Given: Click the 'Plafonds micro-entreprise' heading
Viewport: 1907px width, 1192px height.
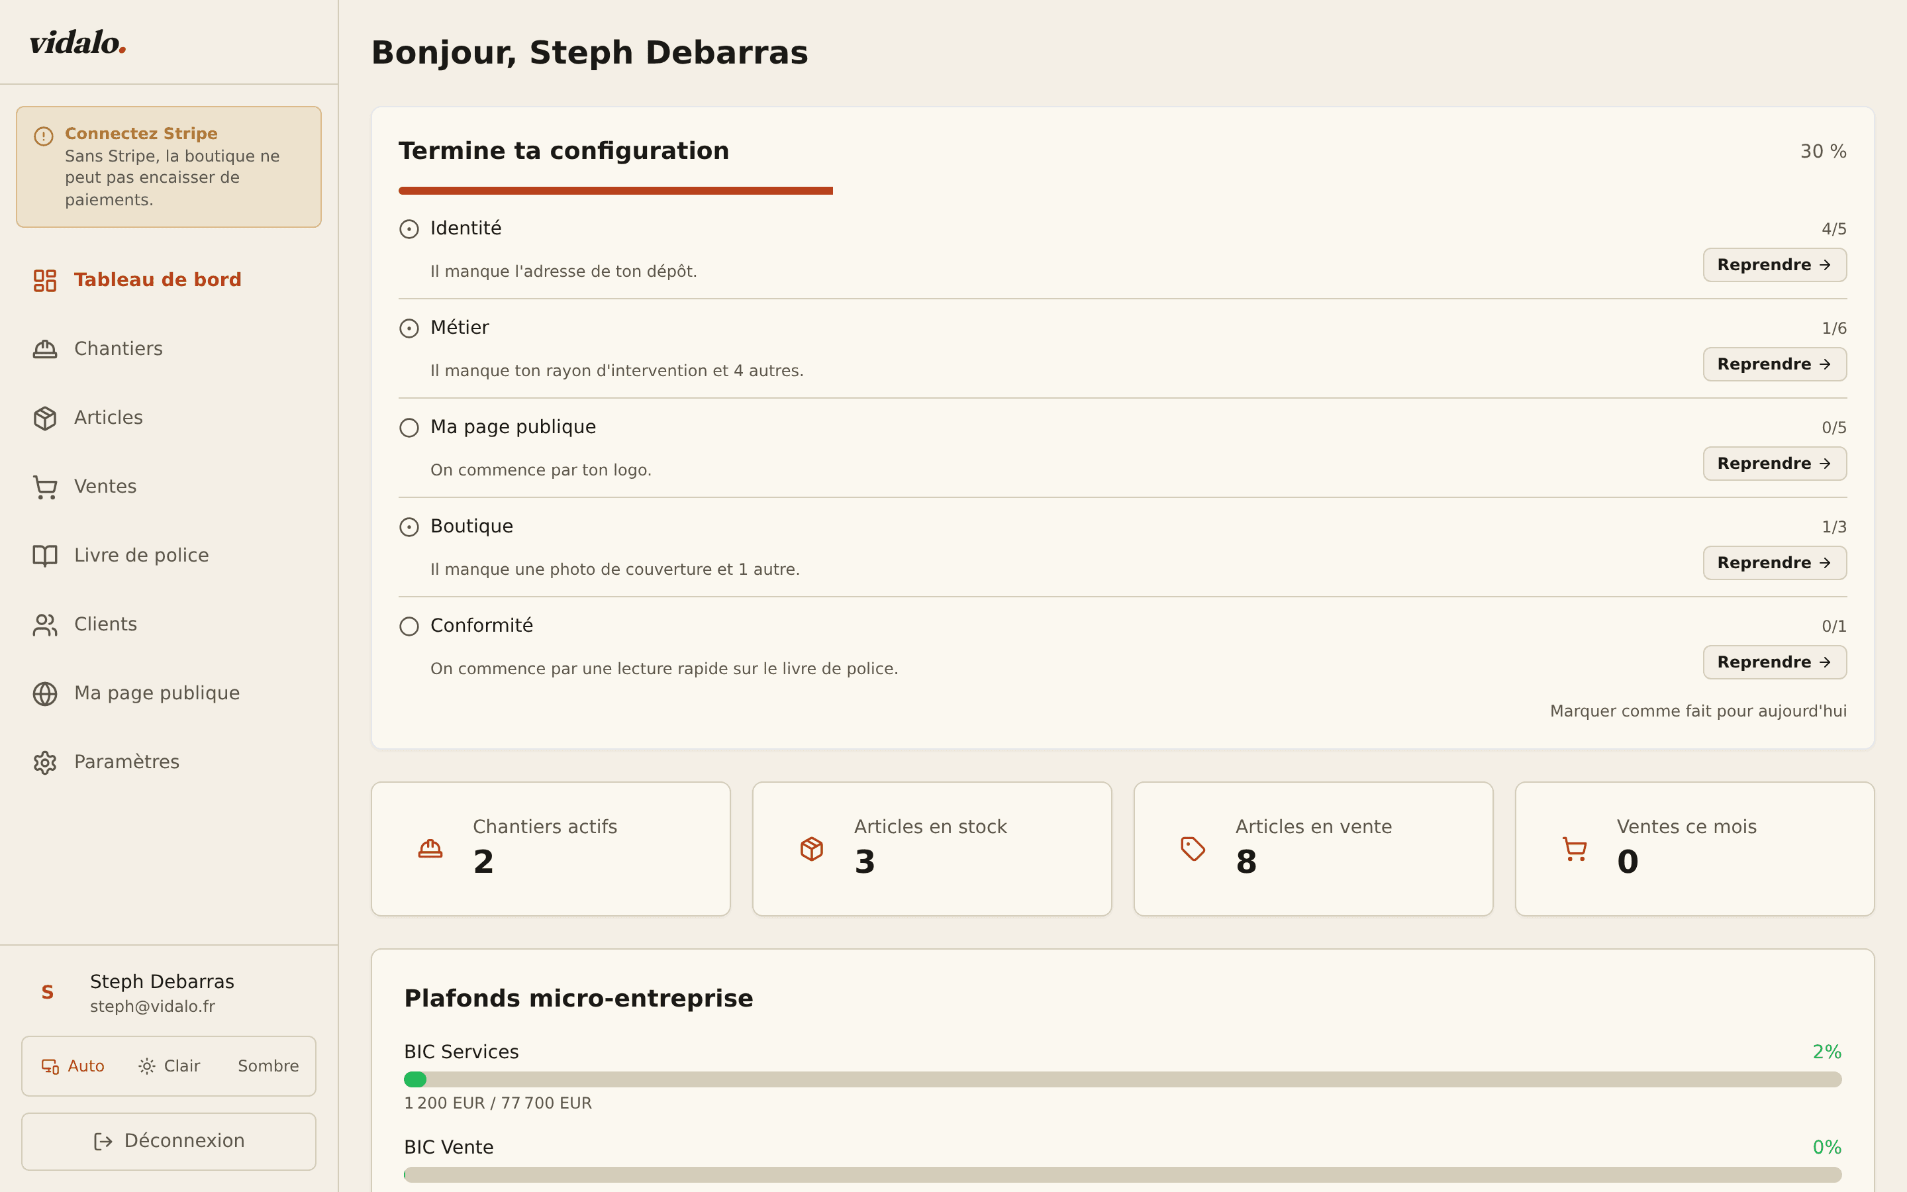Looking at the screenshot, I should coord(579,998).
